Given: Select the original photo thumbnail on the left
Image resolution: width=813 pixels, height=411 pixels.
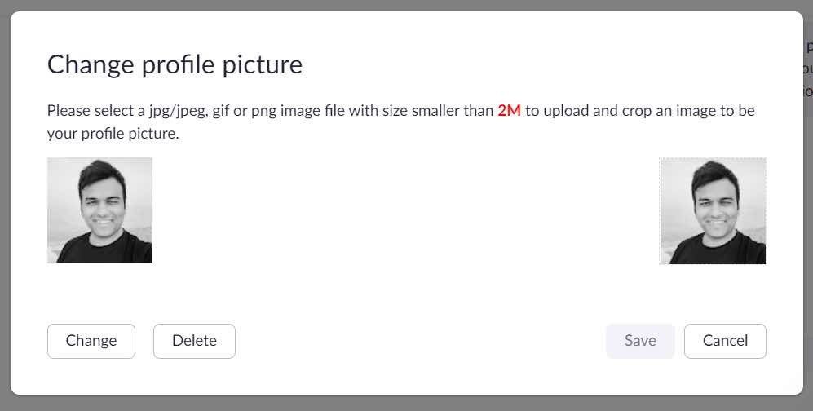Looking at the screenshot, I should (x=99, y=210).
